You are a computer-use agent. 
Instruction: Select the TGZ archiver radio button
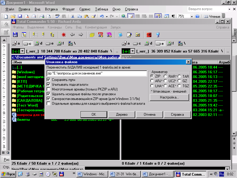point(179,86)
